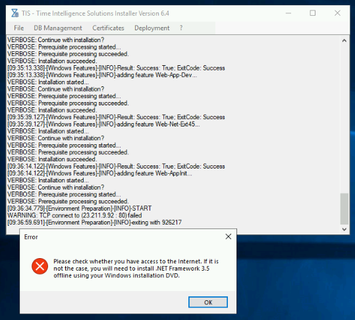This screenshot has width=355, height=320.
Task: Close the TIS installer window
Action: click(337, 13)
